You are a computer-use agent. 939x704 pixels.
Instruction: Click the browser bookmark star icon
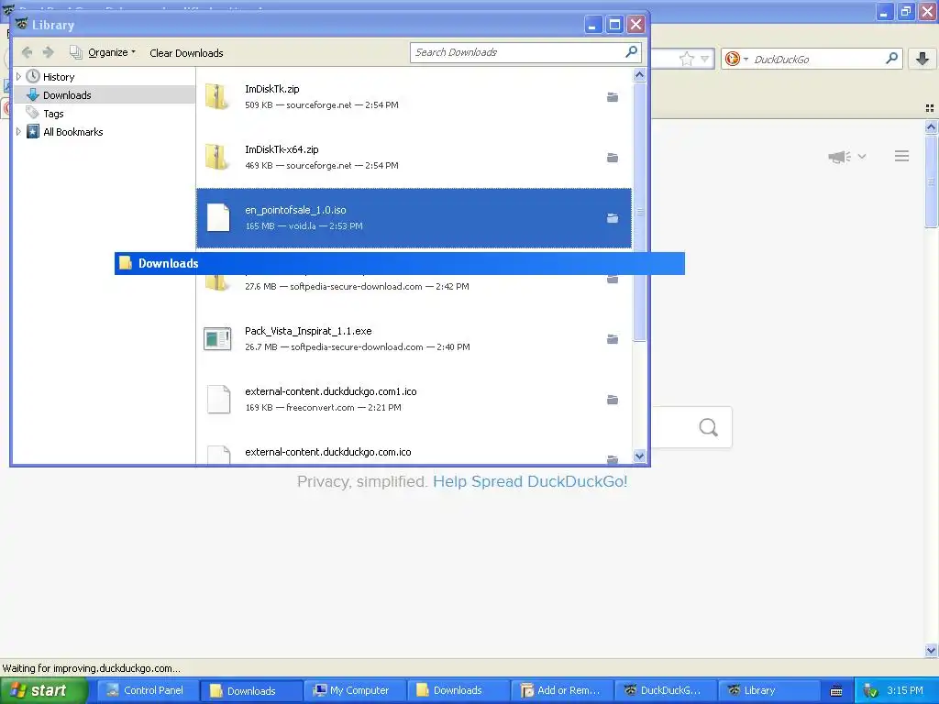click(686, 59)
